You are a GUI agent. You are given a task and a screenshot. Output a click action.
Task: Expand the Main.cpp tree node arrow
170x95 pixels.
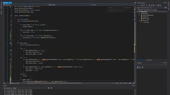pos(141,22)
